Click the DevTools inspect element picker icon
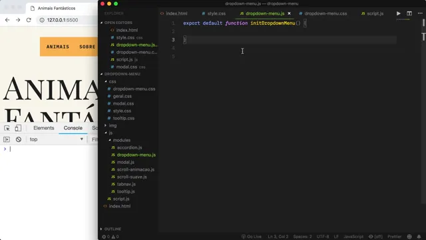The width and height of the screenshot is (426, 240). tap(7, 128)
